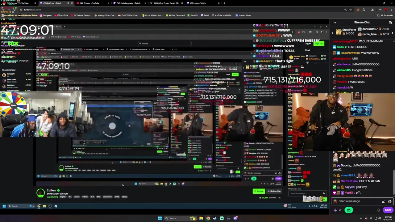Screen dimensions: 395x222
Task: Collapse the Stream Chat panel
Action: [x=334, y=23]
